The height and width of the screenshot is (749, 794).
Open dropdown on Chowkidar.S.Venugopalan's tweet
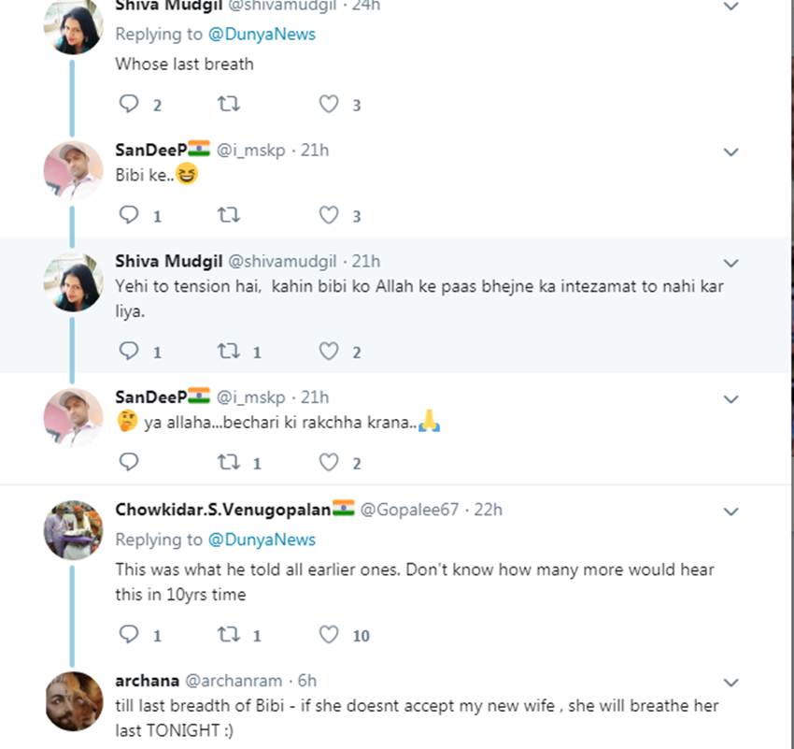click(x=731, y=511)
